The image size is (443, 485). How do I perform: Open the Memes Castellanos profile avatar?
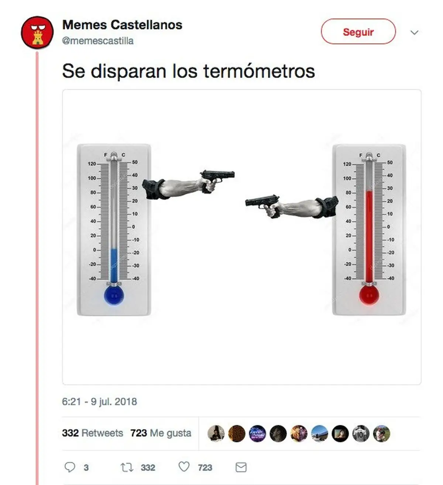coord(37,32)
